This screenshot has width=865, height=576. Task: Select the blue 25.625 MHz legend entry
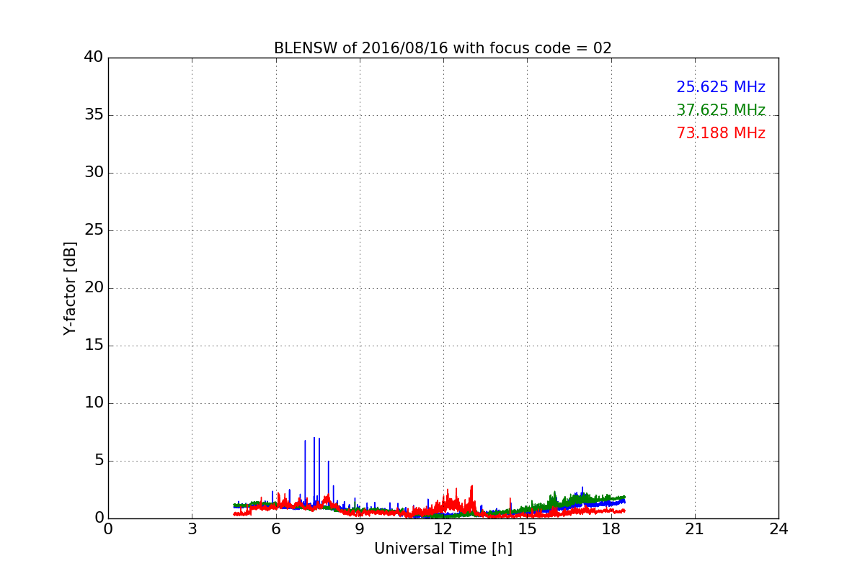(x=721, y=87)
